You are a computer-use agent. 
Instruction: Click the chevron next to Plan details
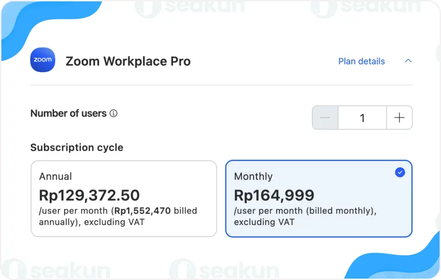coord(408,61)
